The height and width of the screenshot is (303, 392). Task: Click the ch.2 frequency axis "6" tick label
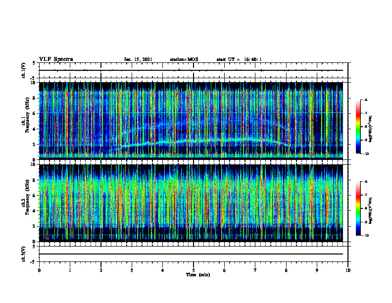[35, 195]
